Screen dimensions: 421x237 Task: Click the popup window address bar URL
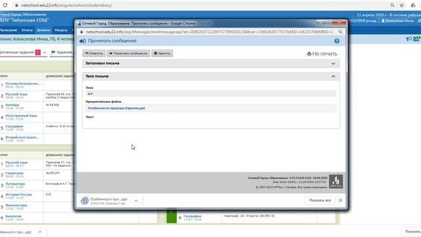point(209,32)
